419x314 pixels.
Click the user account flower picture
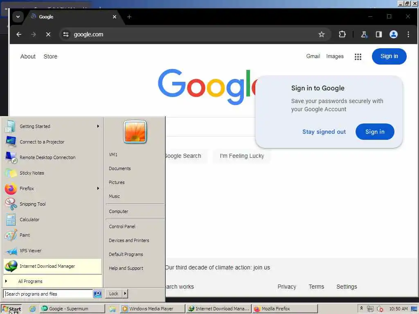135,132
